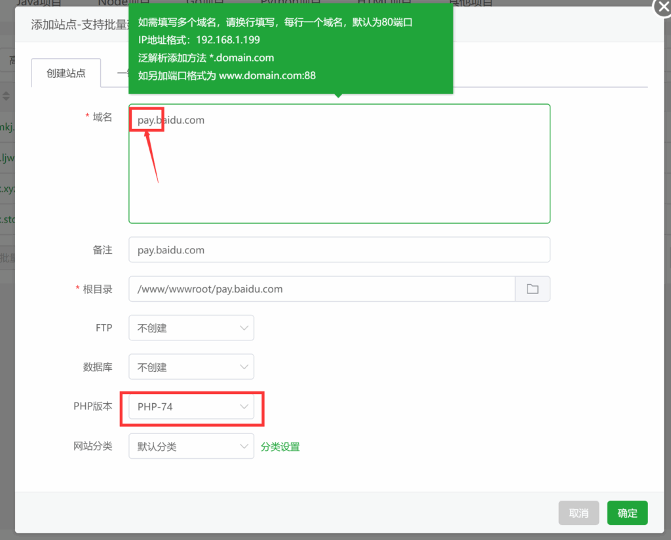Select the Go项目 tab

[206, 3]
